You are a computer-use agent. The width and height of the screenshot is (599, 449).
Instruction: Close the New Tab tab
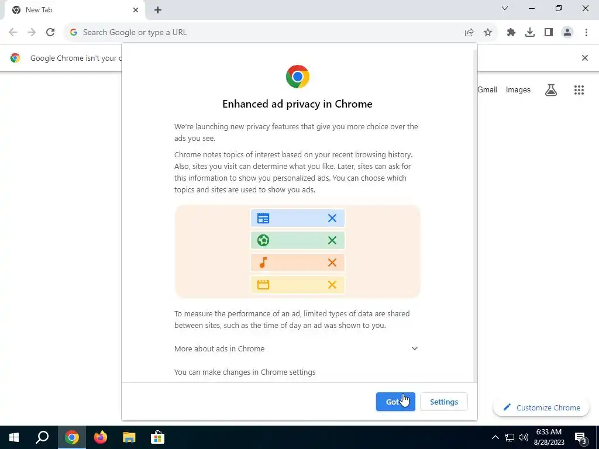[x=136, y=10]
